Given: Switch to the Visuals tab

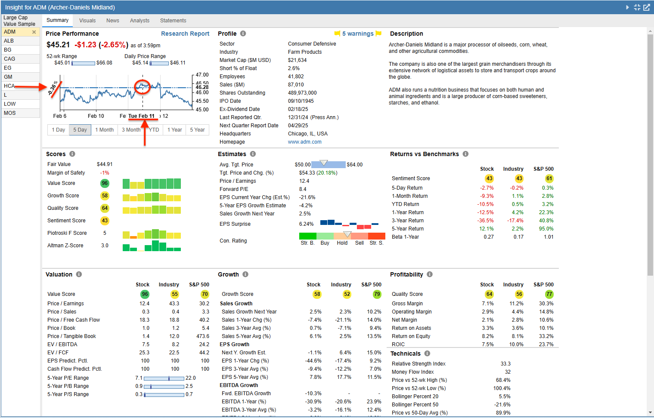Looking at the screenshot, I should (x=87, y=21).
